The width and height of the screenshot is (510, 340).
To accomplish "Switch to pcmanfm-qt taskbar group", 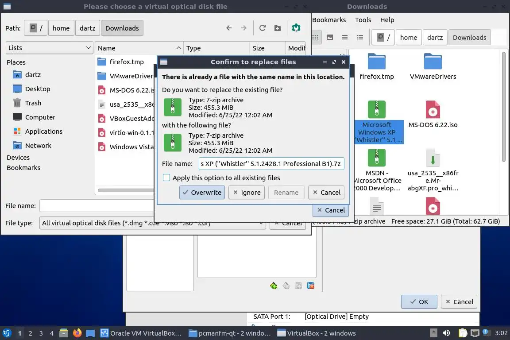I will pos(230,333).
